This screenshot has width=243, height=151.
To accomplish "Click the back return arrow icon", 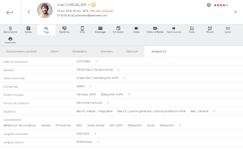I will point(10,12).
